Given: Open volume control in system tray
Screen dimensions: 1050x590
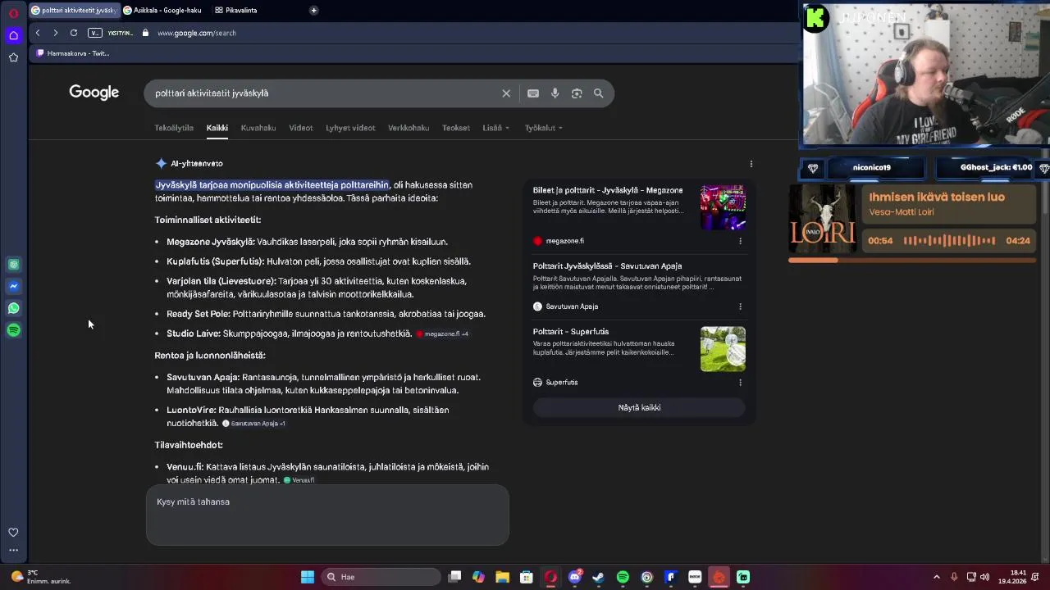Looking at the screenshot, I should click(x=984, y=577).
